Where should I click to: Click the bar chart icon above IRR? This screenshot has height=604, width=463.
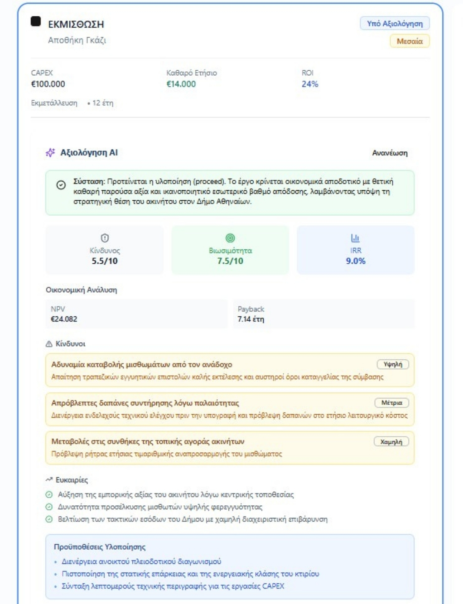point(355,238)
